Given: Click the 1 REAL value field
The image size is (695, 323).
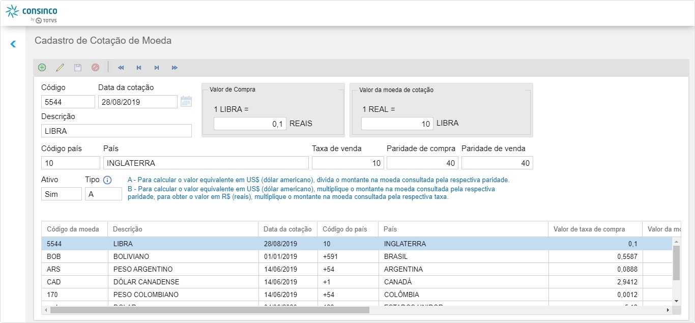Looking at the screenshot, I should (397, 124).
